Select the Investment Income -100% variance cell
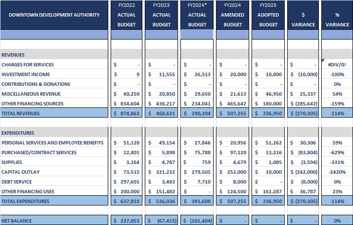 [337, 74]
